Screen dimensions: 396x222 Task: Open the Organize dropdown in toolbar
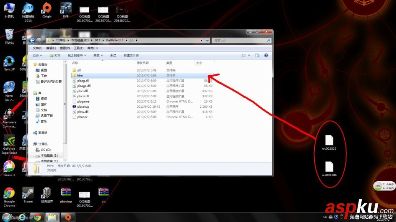(x=37, y=55)
